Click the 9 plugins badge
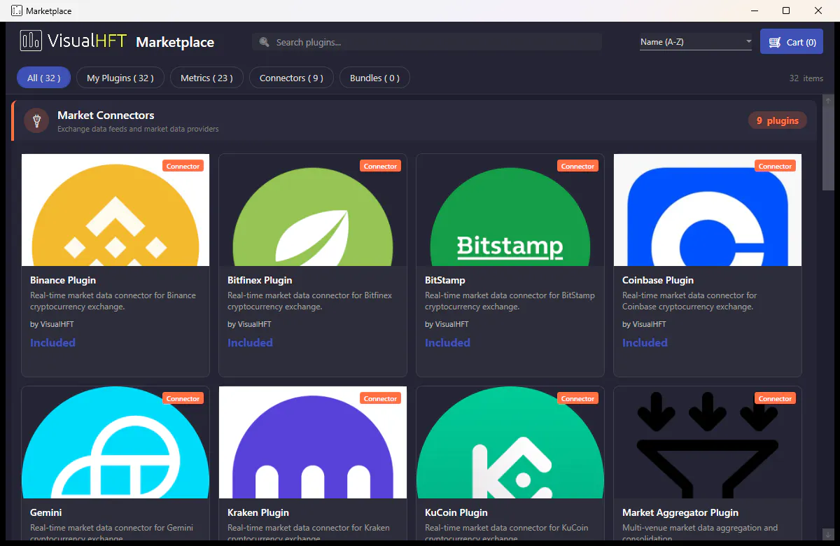Screen dimensions: 840x546 click(x=778, y=120)
